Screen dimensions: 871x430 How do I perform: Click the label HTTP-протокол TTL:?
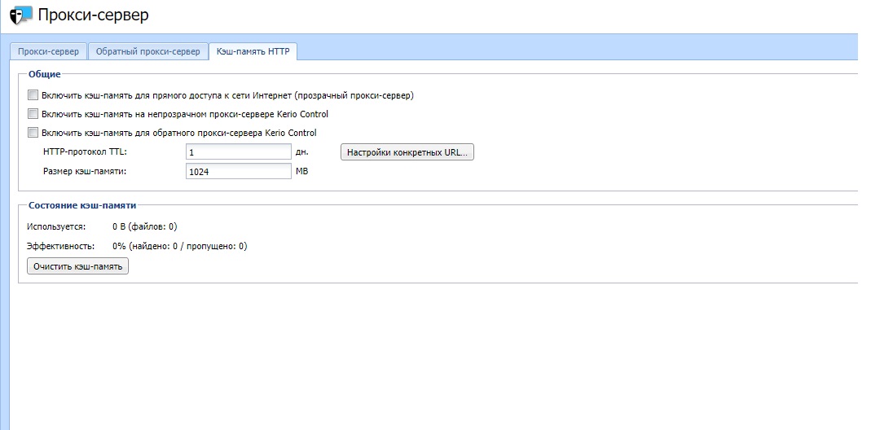click(x=85, y=151)
